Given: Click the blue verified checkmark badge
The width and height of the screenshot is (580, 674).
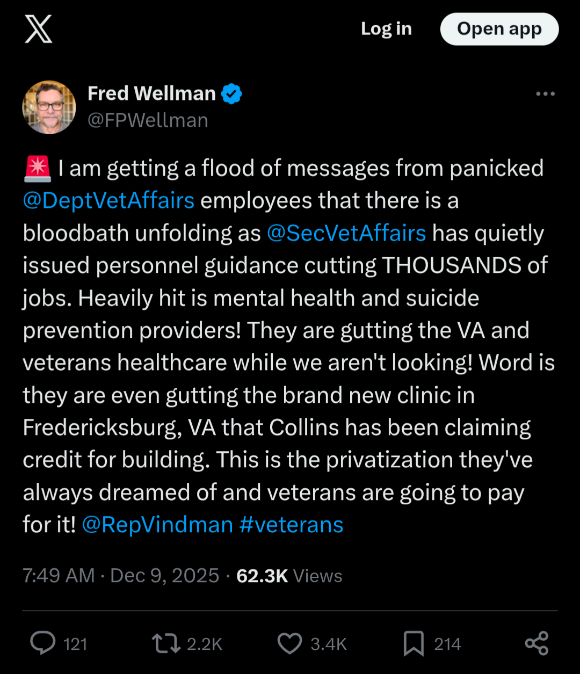Looking at the screenshot, I should pyautogui.click(x=231, y=94).
